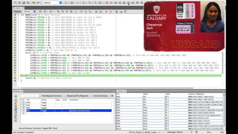The image size is (238, 134).
Task: Click the red Start Macro Recording icon
Action: pos(106,12)
